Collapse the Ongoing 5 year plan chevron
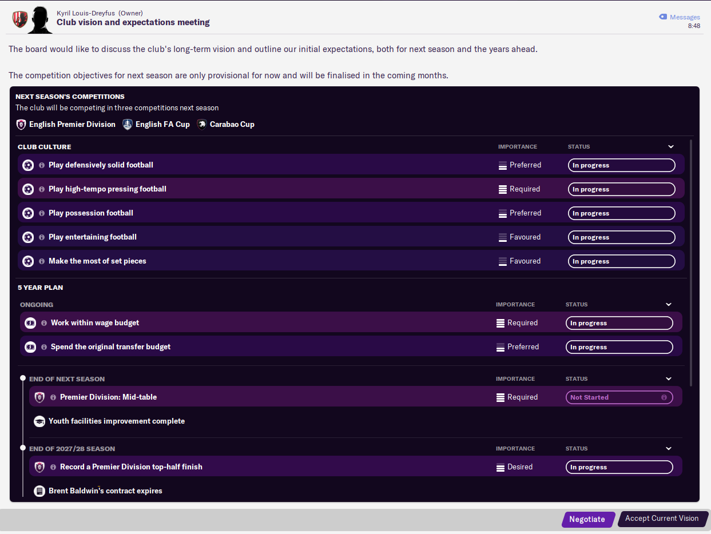This screenshot has height=534, width=711. (x=669, y=305)
